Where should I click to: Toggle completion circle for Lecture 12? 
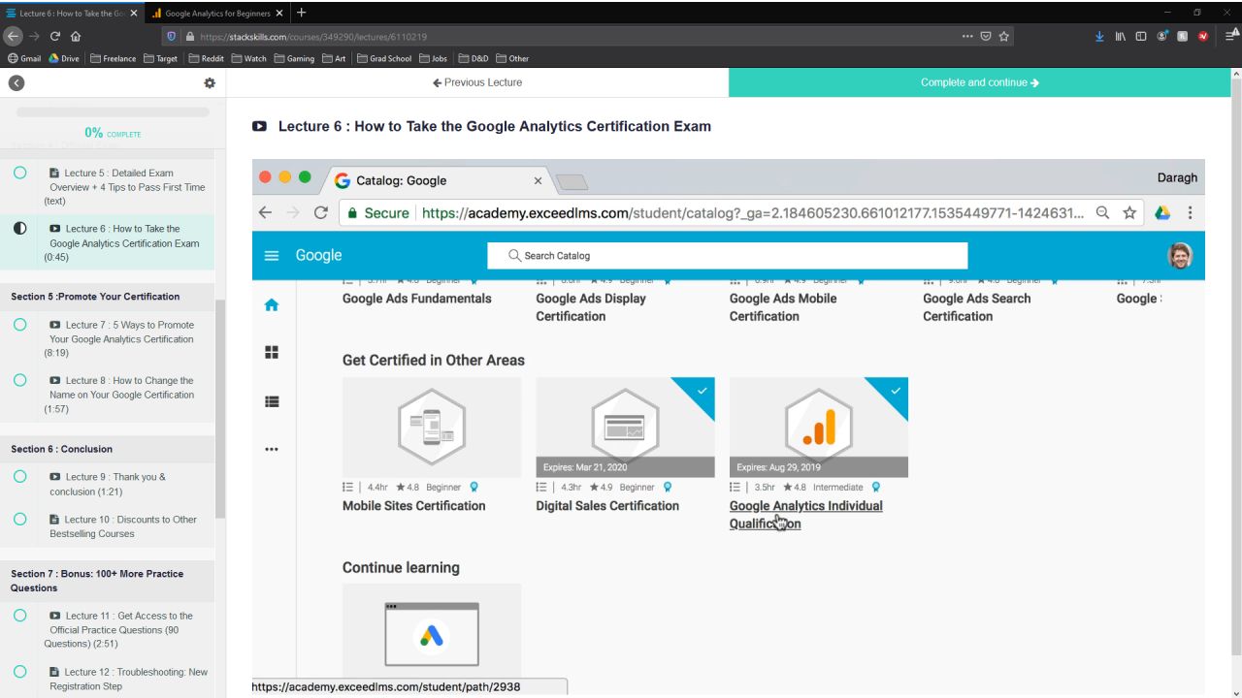pos(19,672)
